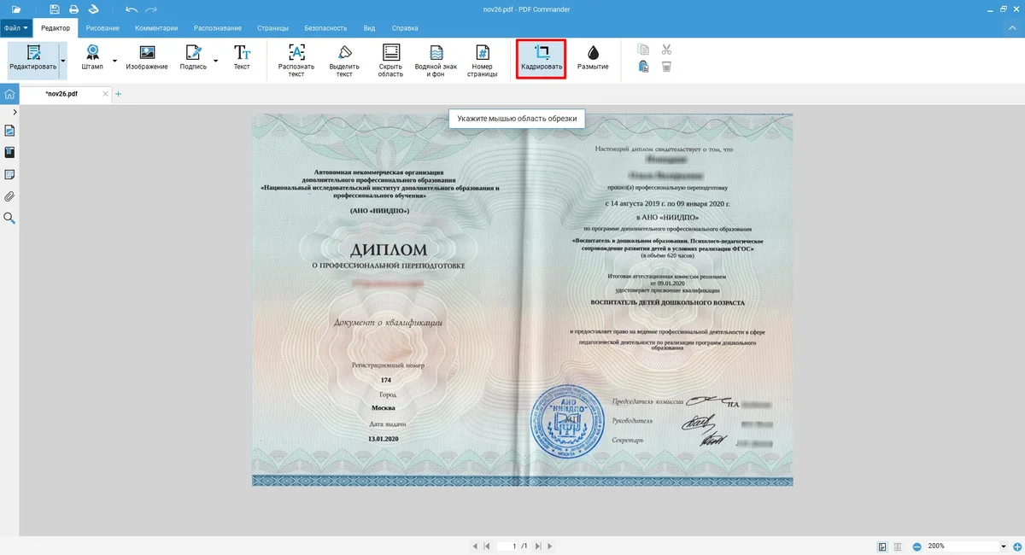The width and height of the screenshot is (1025, 555).
Task: Go to the home screen icon
Action: click(x=9, y=94)
